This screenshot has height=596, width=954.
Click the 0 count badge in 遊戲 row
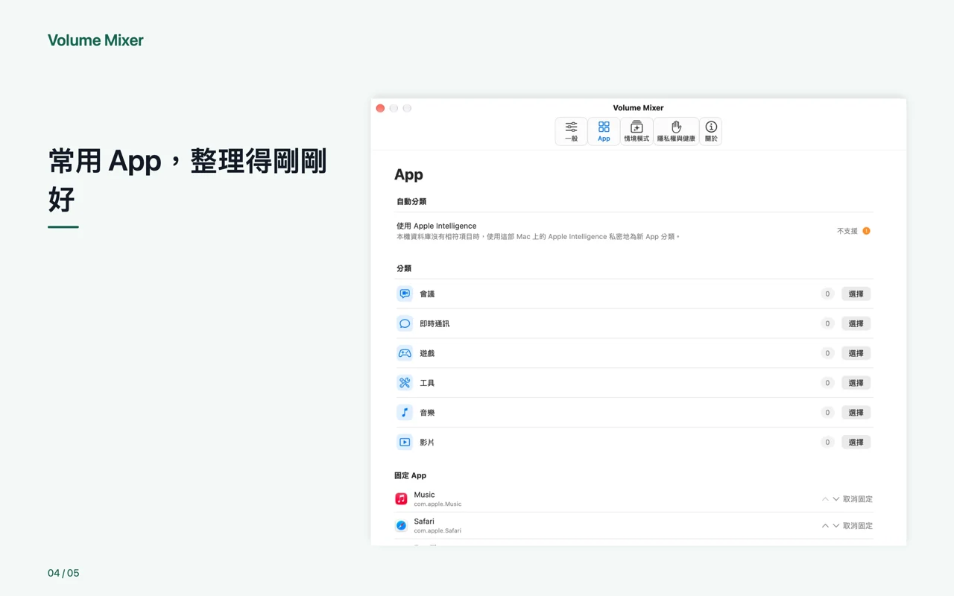click(827, 353)
